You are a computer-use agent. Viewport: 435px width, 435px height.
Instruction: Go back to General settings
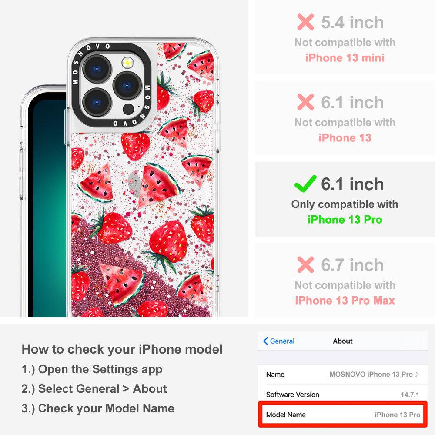(x=279, y=341)
